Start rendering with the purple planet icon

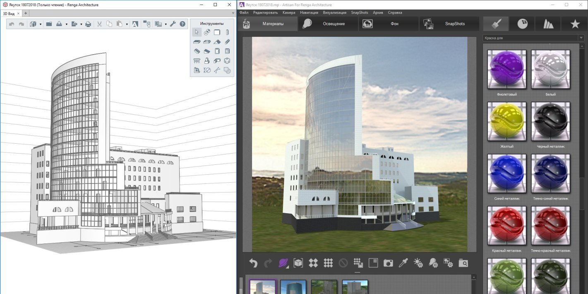[x=283, y=263]
